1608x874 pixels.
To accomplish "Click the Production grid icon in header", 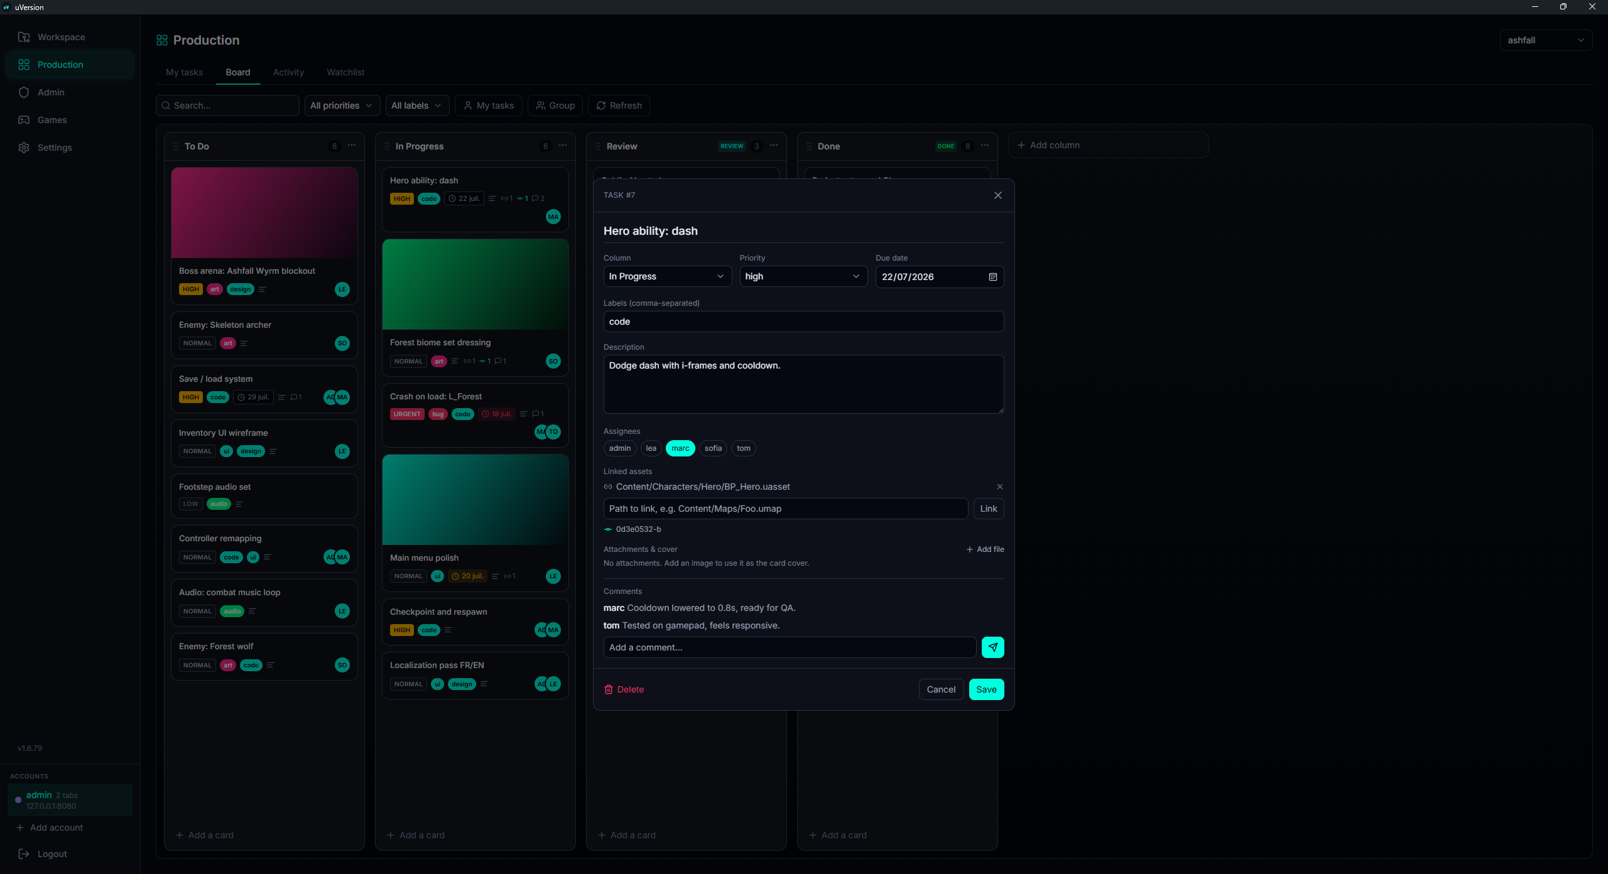I will tap(162, 40).
